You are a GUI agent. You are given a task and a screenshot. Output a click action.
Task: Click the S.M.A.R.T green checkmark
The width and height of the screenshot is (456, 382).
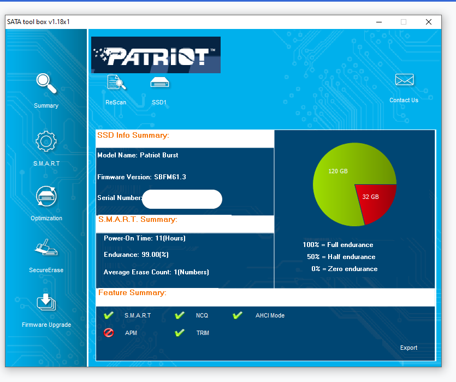point(109,315)
